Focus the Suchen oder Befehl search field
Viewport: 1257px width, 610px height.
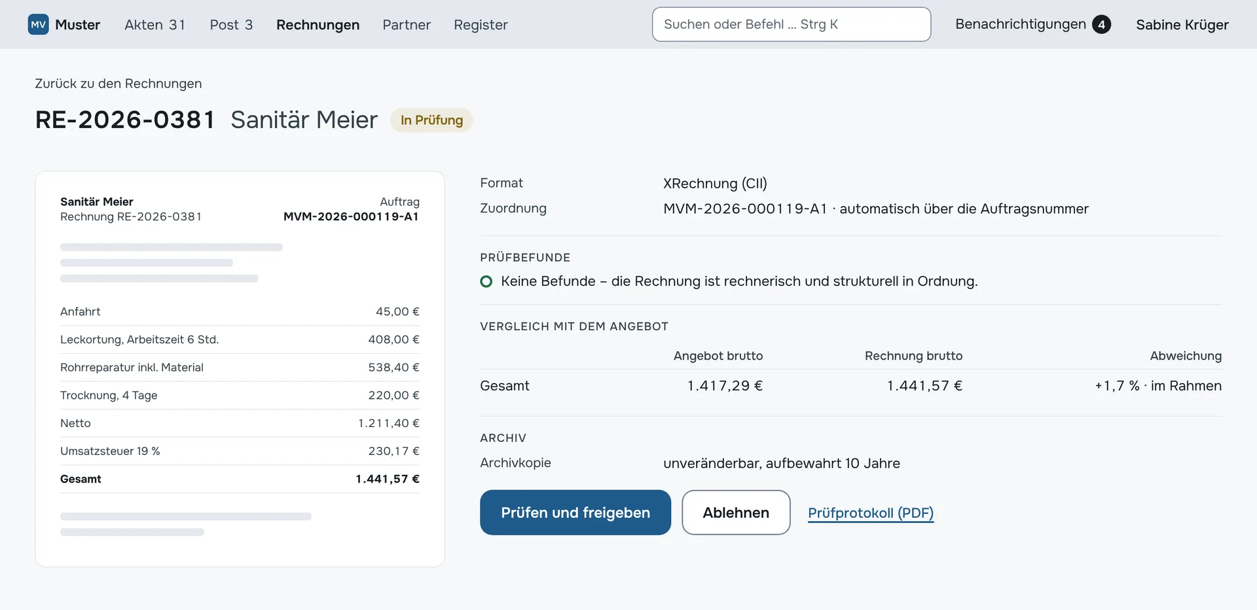point(792,24)
